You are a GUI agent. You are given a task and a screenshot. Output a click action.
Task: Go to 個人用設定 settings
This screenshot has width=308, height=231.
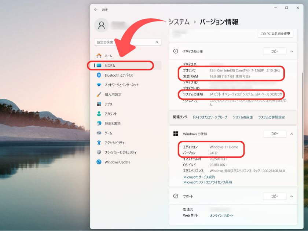[x=128, y=95]
